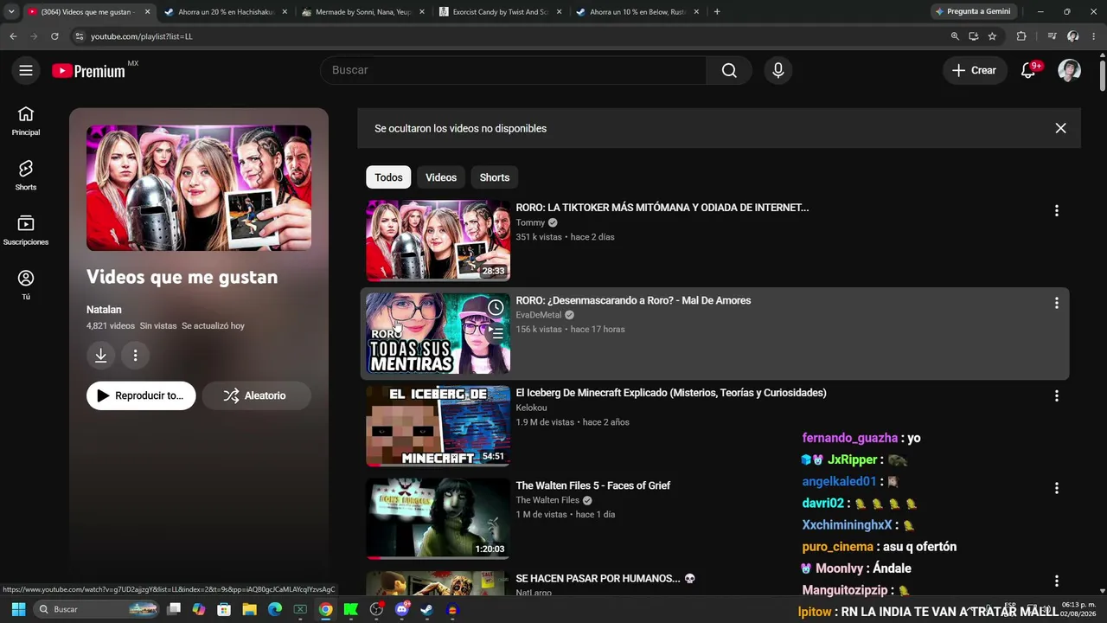Open Chrome media controls icon
This screenshot has height=623, width=1107.
click(x=1052, y=36)
